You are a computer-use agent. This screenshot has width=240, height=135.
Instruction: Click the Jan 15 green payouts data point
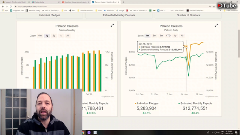point(186,58)
